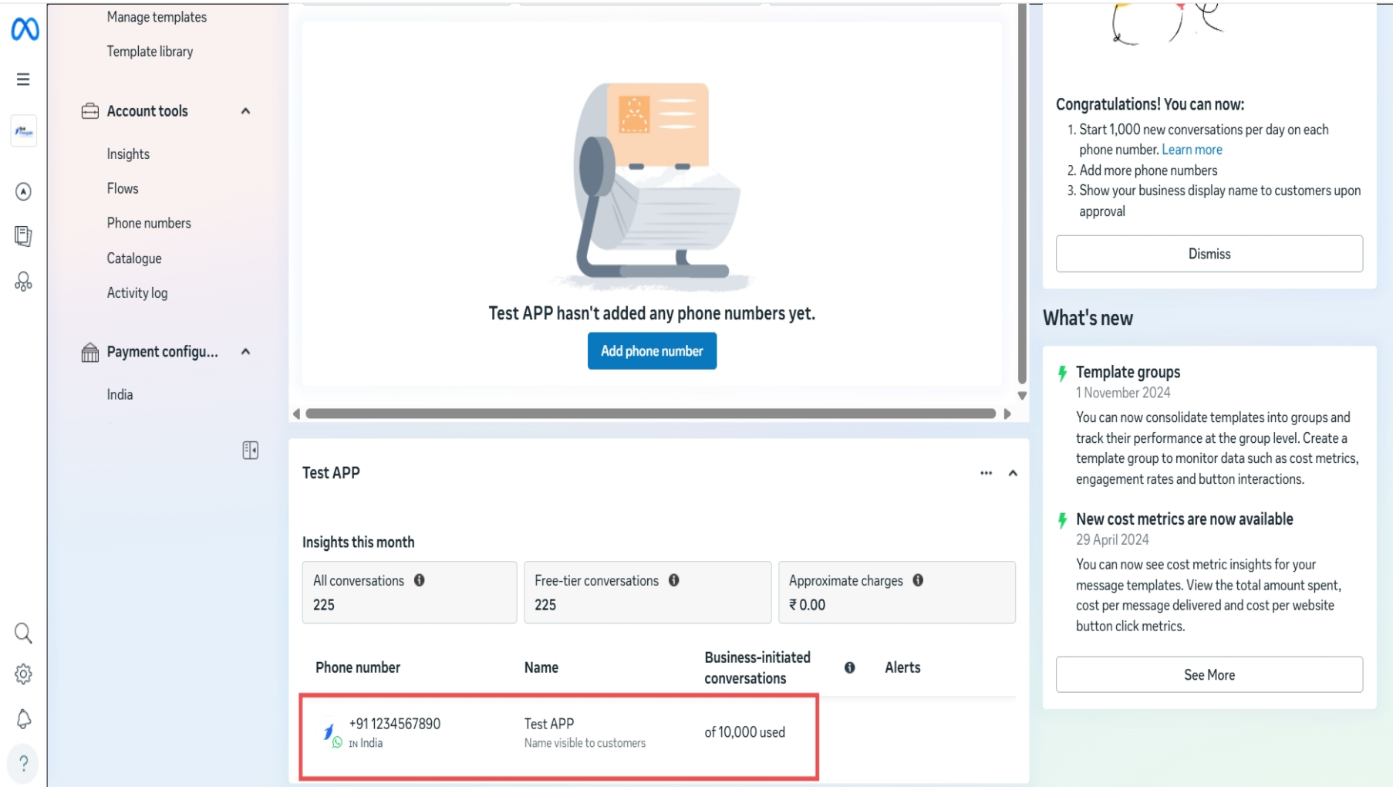Open the hamburger menu icon
Image resolution: width=1393 pixels, height=787 pixels.
pos(23,79)
